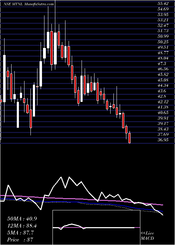The width and height of the screenshot is (175, 245).
Task: Click the Price : 37 readout
Action: [20, 239]
